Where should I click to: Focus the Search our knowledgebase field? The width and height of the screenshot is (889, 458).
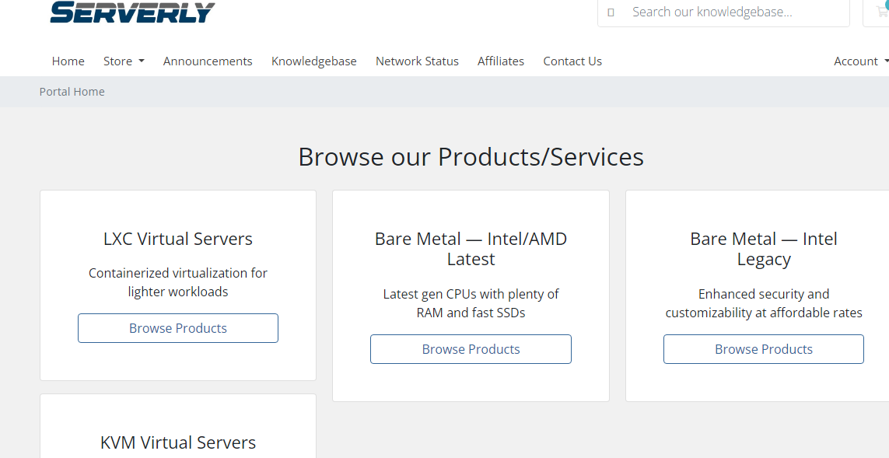723,12
